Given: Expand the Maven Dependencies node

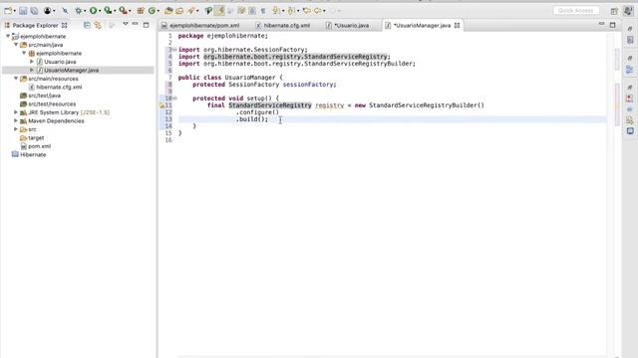Looking at the screenshot, I should click(16, 120).
